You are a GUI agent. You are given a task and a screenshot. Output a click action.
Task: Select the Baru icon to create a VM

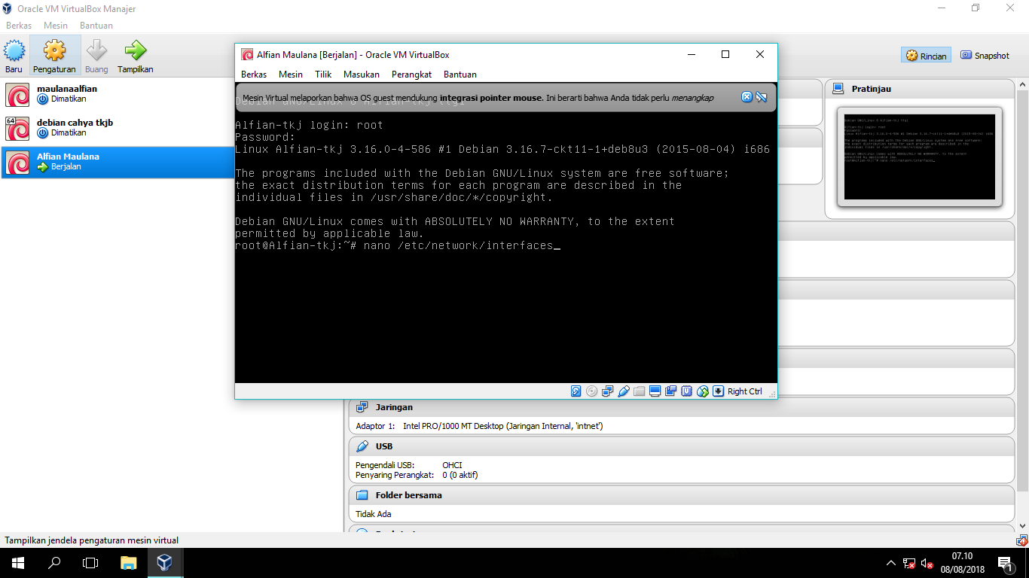click(x=13, y=53)
